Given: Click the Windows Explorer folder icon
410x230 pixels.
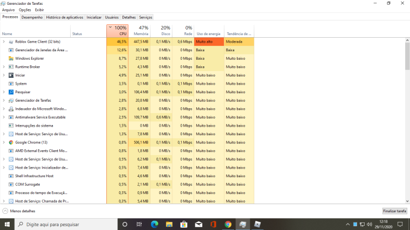Looking at the screenshot, I should click(11, 59).
